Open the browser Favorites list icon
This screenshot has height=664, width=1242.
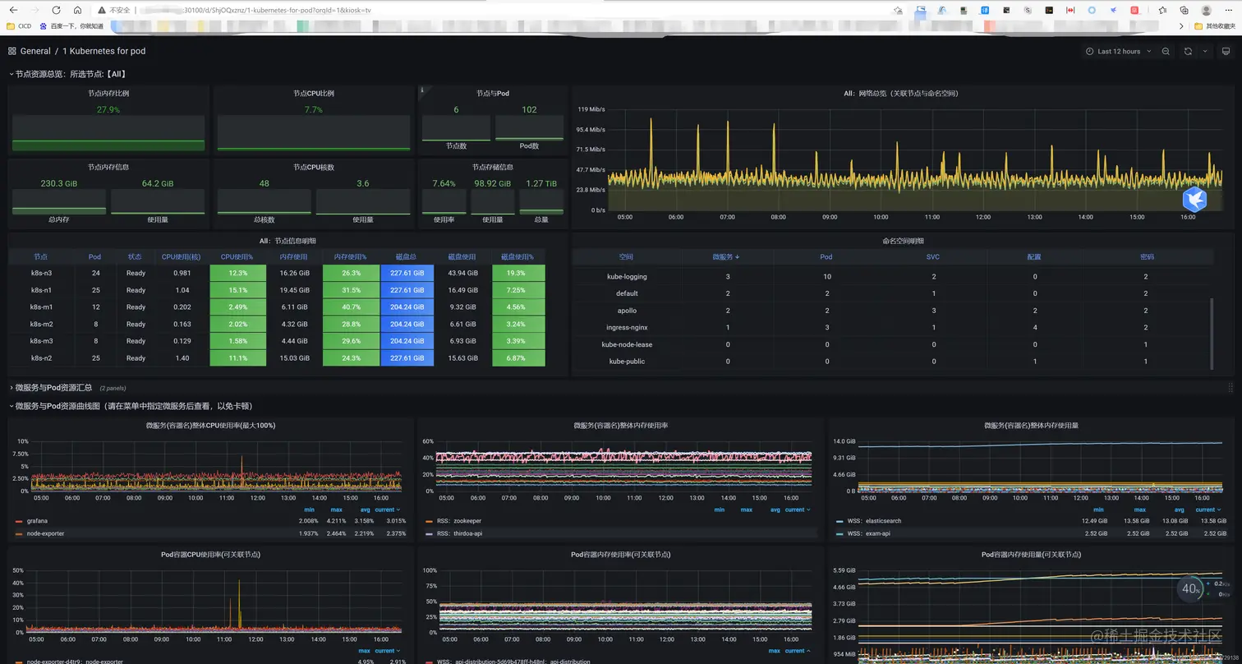point(1162,10)
